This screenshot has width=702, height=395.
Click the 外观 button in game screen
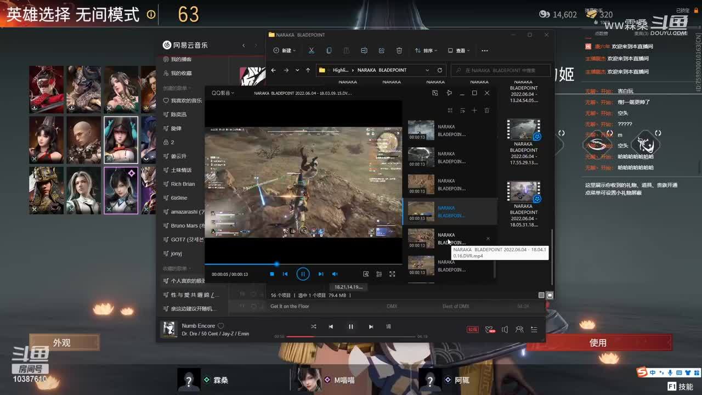[64, 343]
